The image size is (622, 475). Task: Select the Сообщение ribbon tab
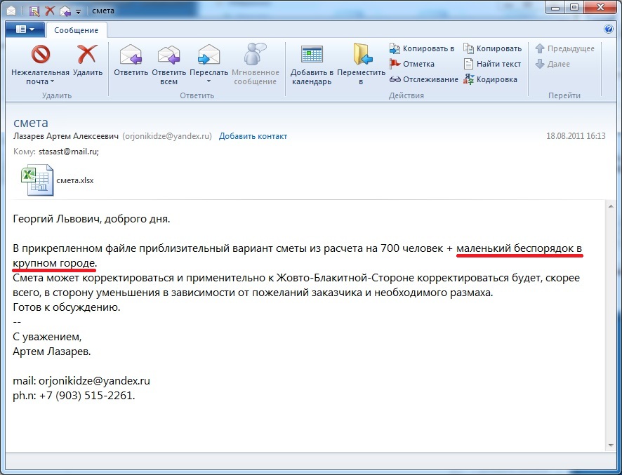tap(77, 30)
